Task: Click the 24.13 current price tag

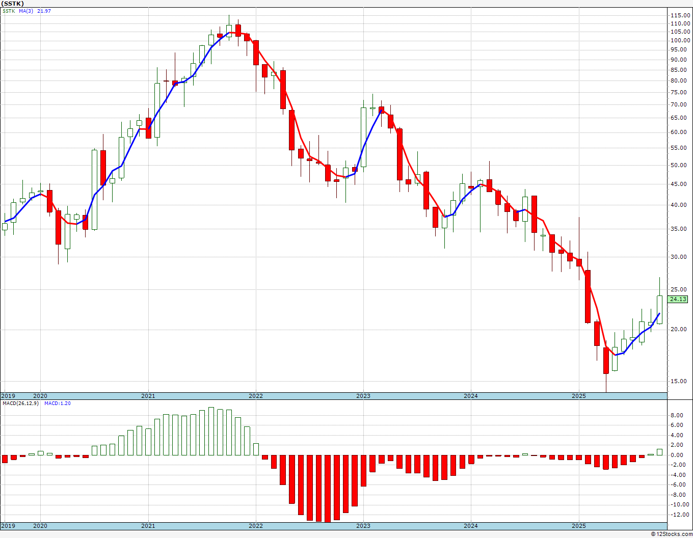Action: [678, 299]
